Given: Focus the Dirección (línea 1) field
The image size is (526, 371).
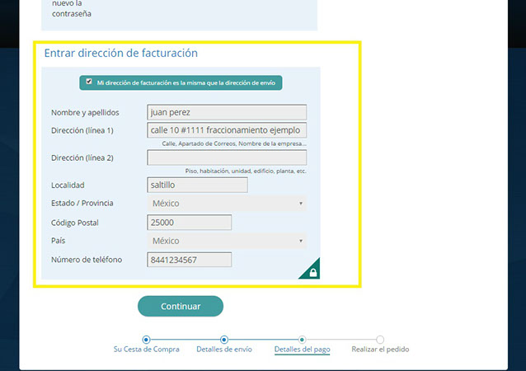Looking at the screenshot, I should point(226,130).
